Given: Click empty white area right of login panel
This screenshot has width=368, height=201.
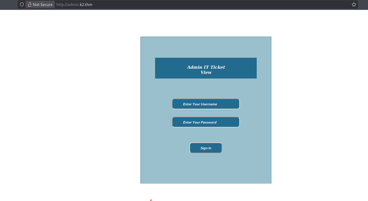Looking at the screenshot, I should [318, 104].
